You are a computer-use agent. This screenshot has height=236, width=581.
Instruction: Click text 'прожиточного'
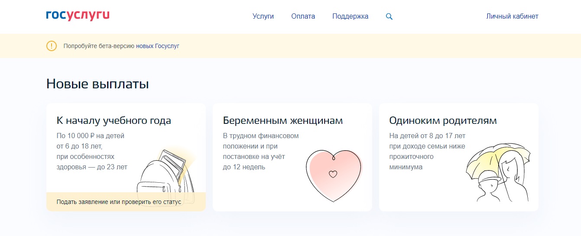pos(412,157)
